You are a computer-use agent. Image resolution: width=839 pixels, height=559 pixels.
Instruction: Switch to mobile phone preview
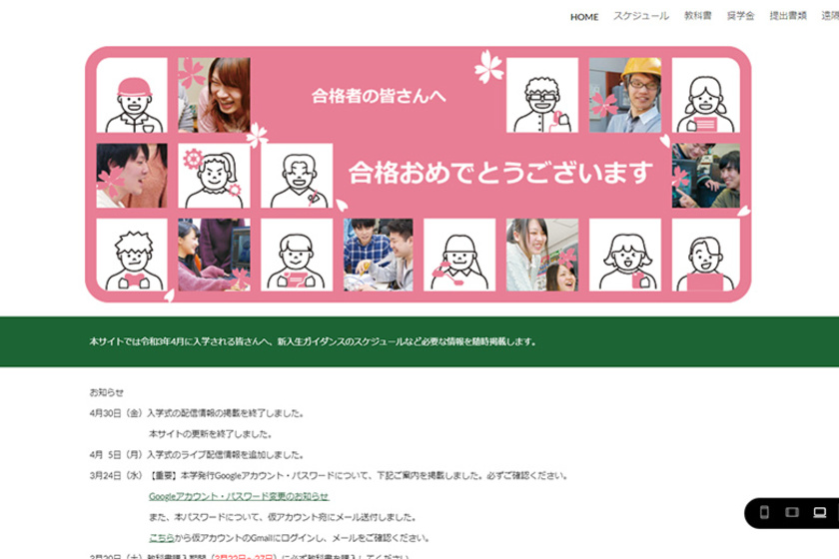pyautogui.click(x=765, y=512)
